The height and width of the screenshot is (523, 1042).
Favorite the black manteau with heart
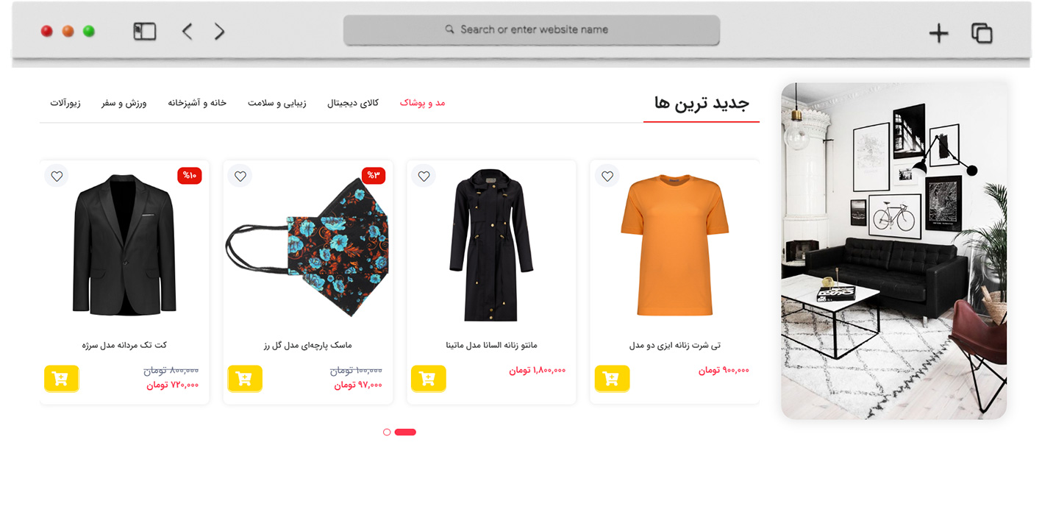click(424, 176)
